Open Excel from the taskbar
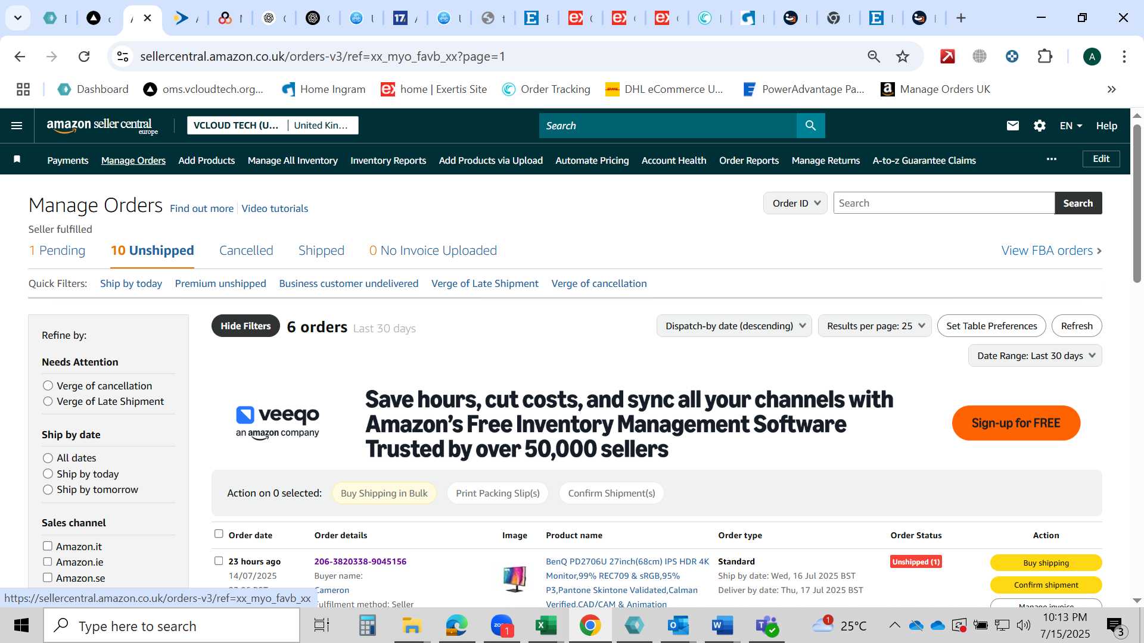 pos(545,626)
